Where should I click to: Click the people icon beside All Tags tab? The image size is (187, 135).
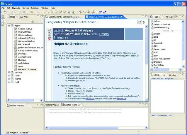coord(176,17)
